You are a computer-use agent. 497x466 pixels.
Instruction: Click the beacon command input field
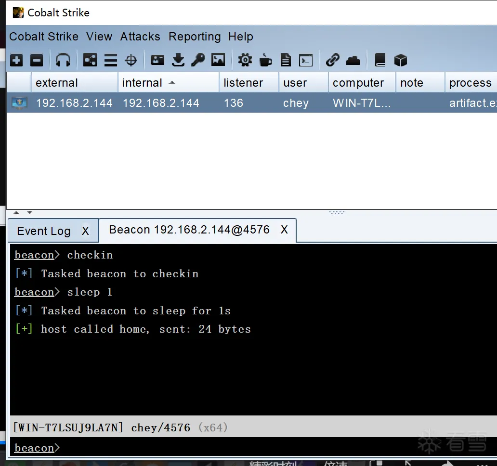254,448
